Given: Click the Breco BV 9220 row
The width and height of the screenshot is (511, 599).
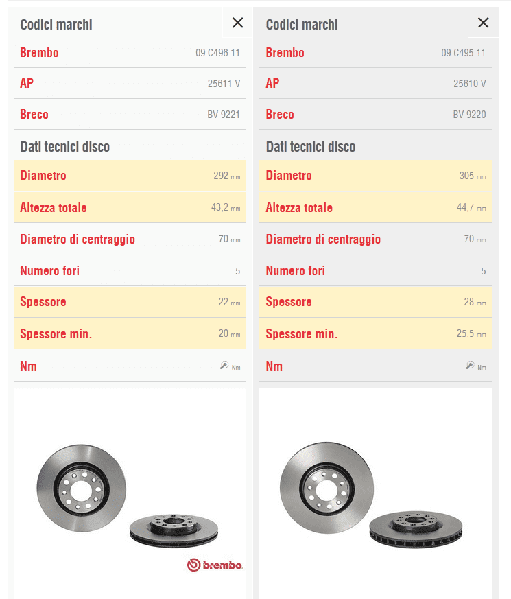Looking at the screenshot, I should pyautogui.click(x=376, y=114).
